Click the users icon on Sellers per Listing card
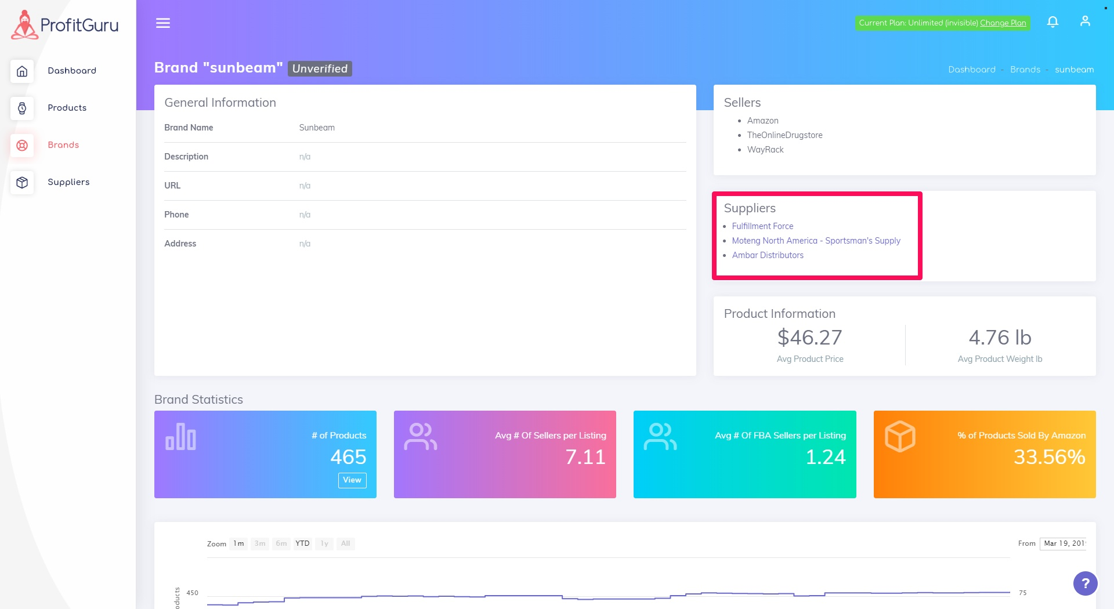The image size is (1114, 609). click(x=420, y=437)
